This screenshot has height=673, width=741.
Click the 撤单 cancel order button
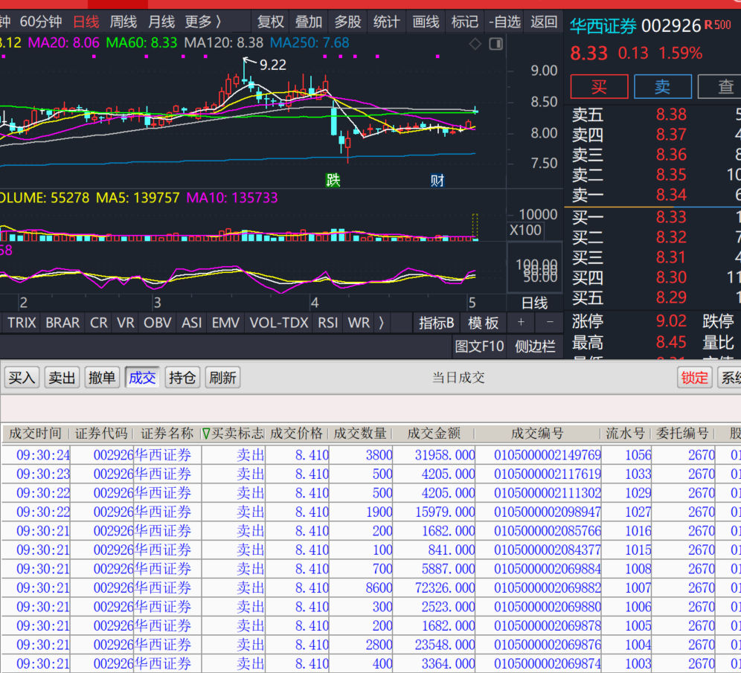click(102, 377)
